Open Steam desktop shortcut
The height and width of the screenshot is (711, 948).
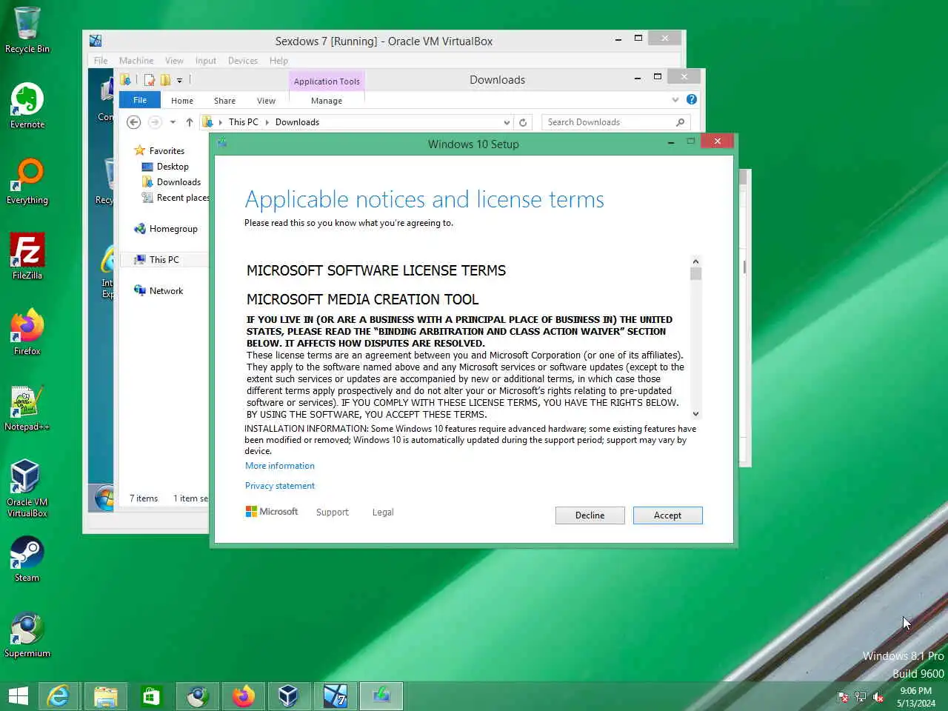[x=27, y=559]
